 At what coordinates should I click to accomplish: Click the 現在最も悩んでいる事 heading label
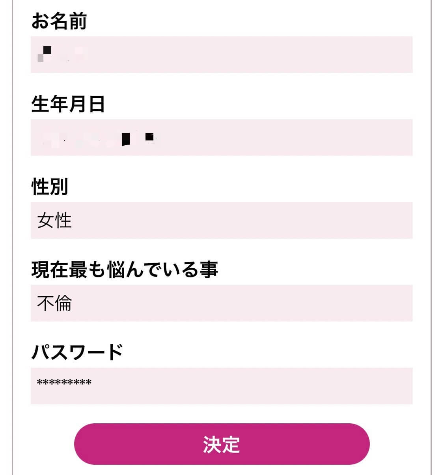click(124, 270)
